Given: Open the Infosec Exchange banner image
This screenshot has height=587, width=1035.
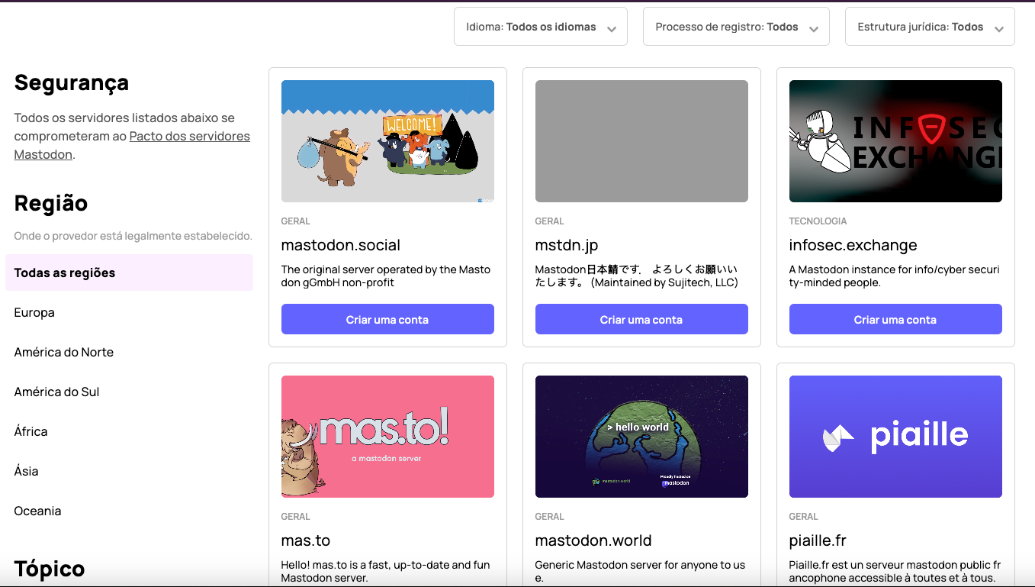Looking at the screenshot, I should tap(895, 141).
